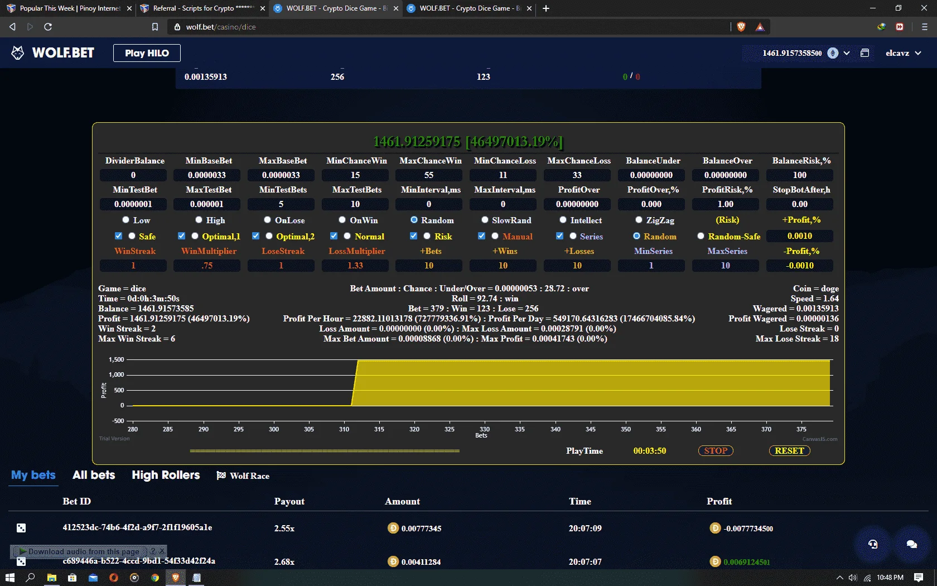
Task: Open Notepad from taskbar
Action: click(x=196, y=578)
